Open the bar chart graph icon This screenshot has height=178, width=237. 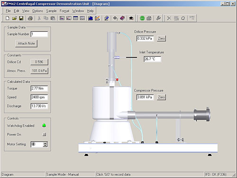point(91,18)
